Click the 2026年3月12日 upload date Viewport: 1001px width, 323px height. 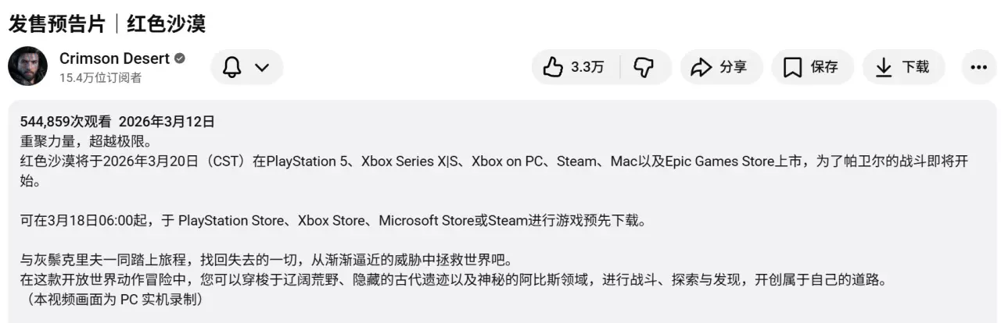pyautogui.click(x=167, y=122)
